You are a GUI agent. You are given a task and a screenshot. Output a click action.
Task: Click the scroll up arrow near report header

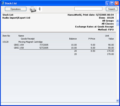[x=117, y=21]
